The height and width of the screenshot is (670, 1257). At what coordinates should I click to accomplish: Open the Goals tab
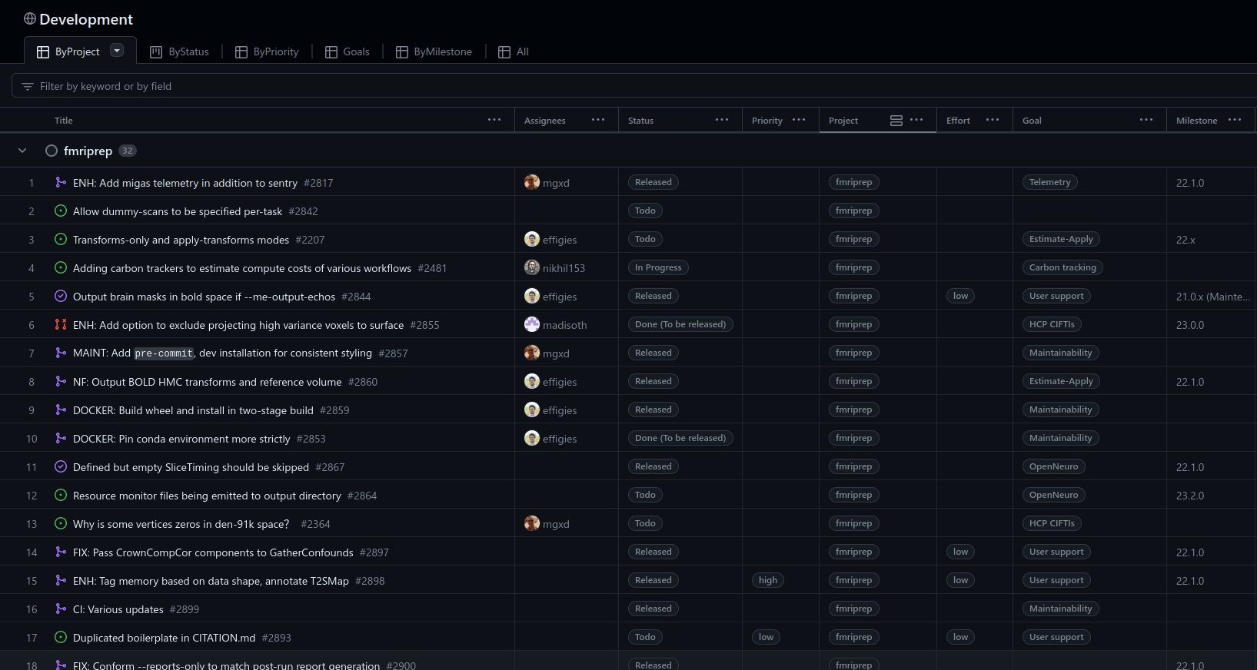348,51
